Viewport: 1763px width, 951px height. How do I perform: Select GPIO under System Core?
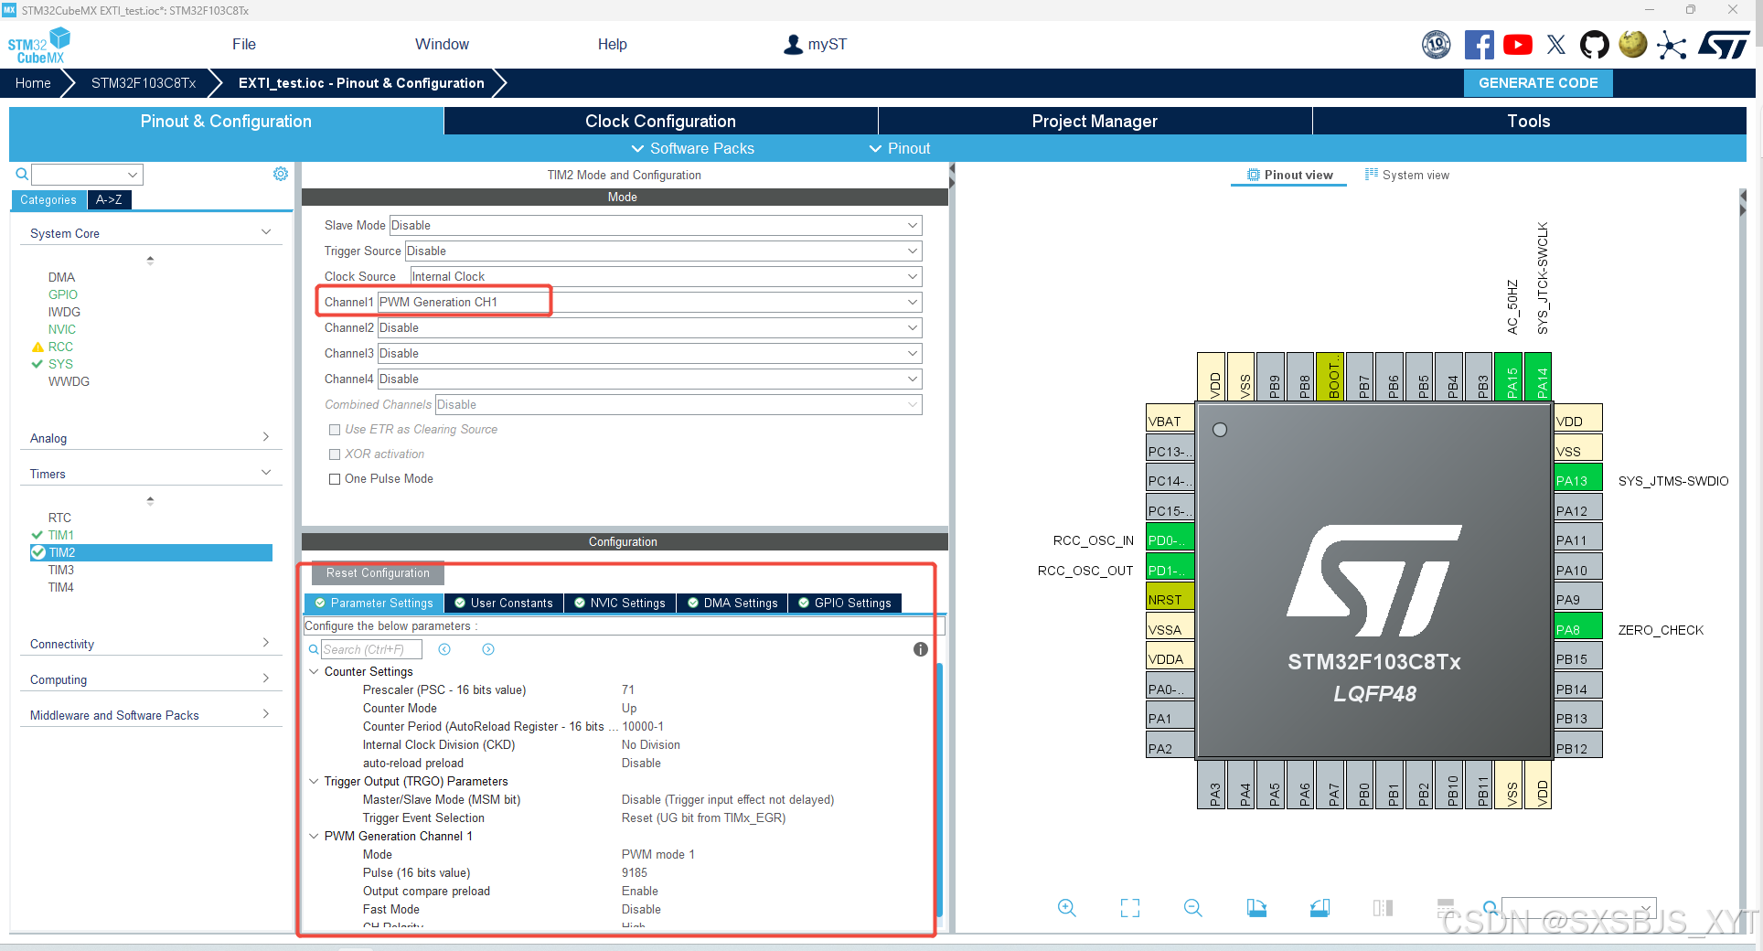click(63, 294)
